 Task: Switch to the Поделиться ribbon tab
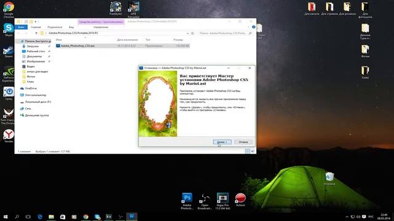tap(55, 27)
